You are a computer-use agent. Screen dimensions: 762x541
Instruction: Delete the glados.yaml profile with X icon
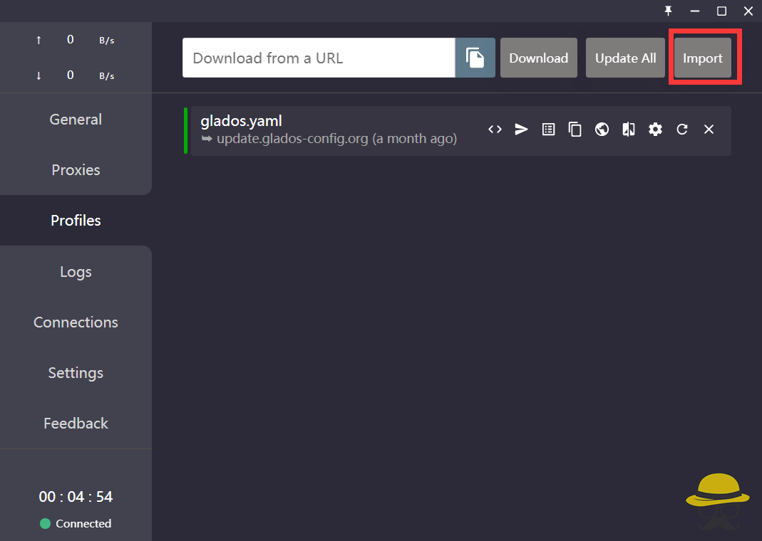pos(709,130)
